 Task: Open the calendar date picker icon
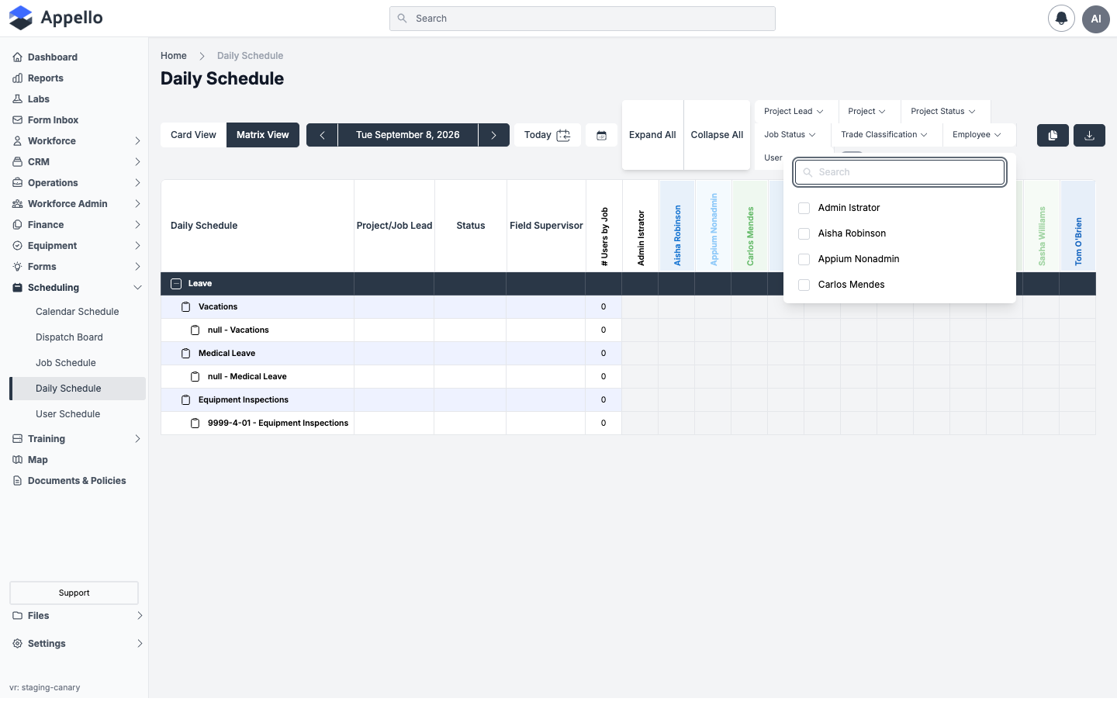pos(601,135)
